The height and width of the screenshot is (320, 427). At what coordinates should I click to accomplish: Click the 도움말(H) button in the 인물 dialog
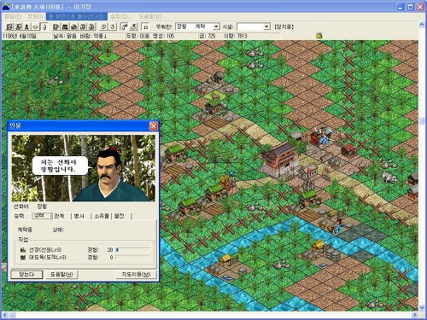[x=61, y=275]
